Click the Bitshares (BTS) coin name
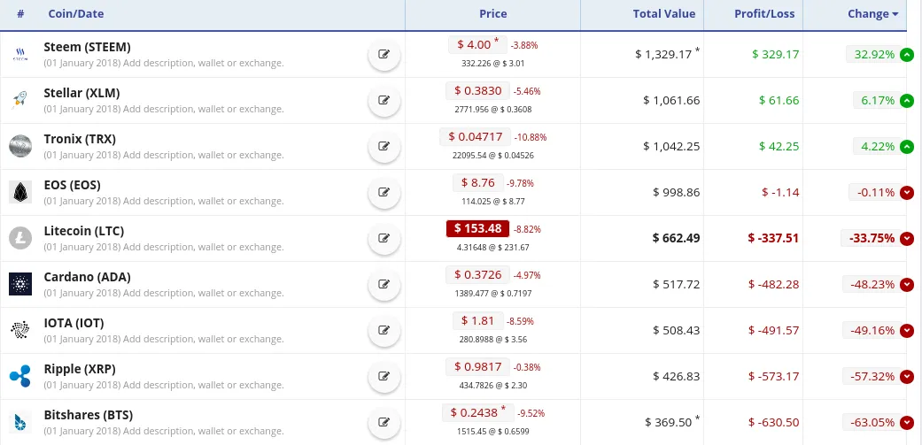Image resolution: width=922 pixels, height=445 pixels. coord(89,415)
